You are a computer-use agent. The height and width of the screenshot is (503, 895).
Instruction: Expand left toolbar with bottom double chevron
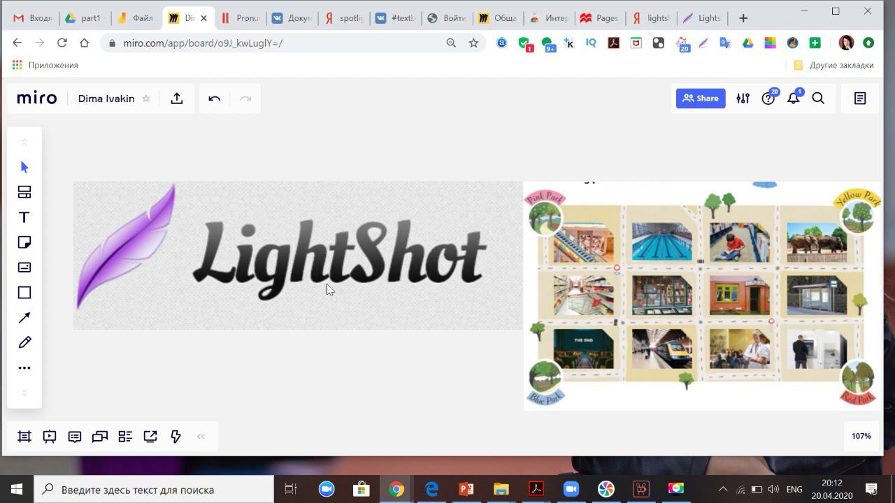pos(24,393)
